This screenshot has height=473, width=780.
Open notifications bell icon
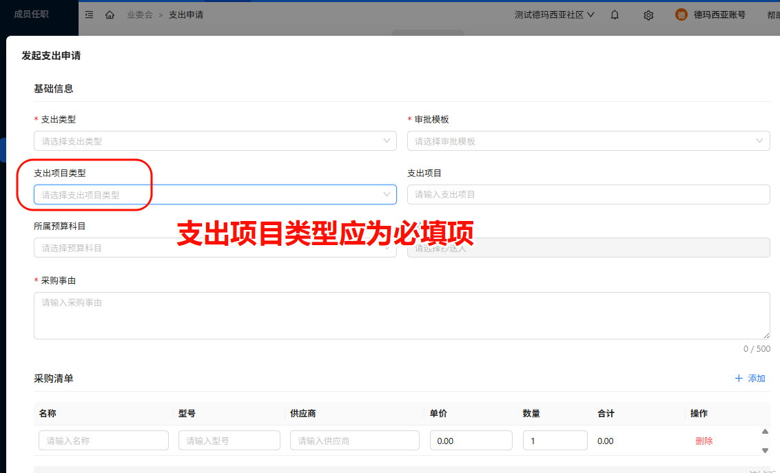615,14
